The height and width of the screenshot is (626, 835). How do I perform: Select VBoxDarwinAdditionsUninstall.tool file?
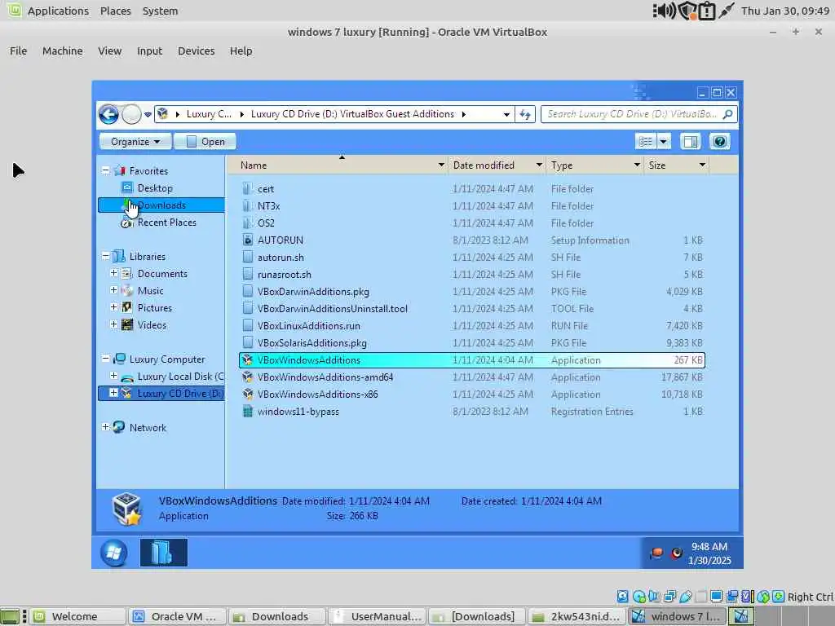333,309
